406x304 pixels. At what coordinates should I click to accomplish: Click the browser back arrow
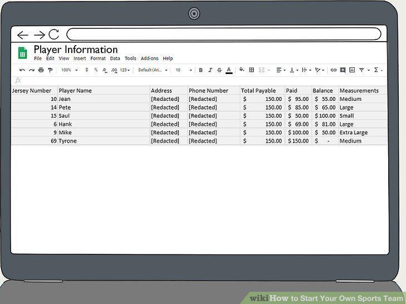coord(22,35)
